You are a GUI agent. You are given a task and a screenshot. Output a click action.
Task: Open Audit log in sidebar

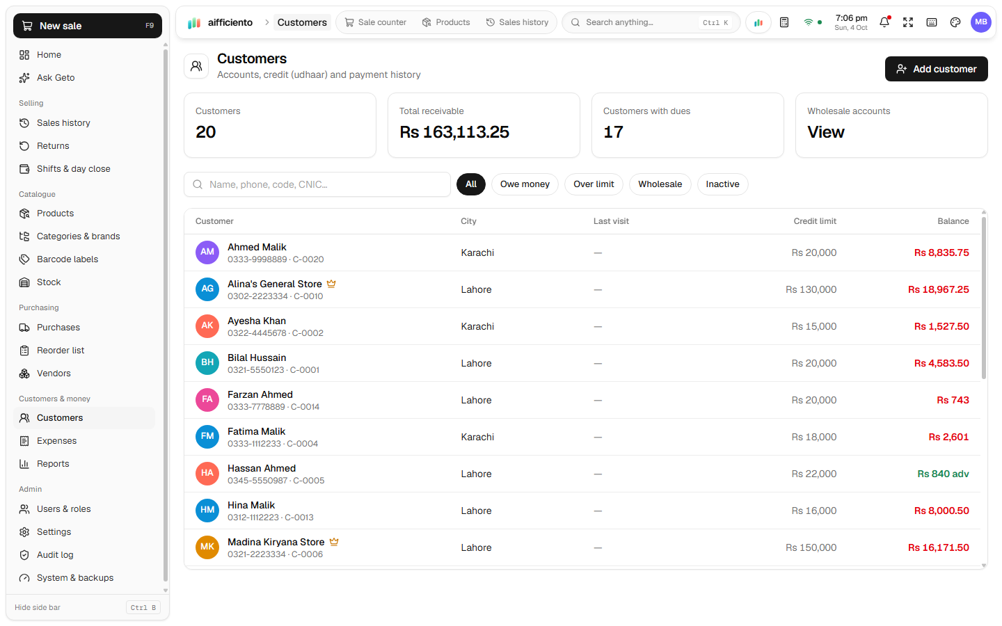[84, 555]
